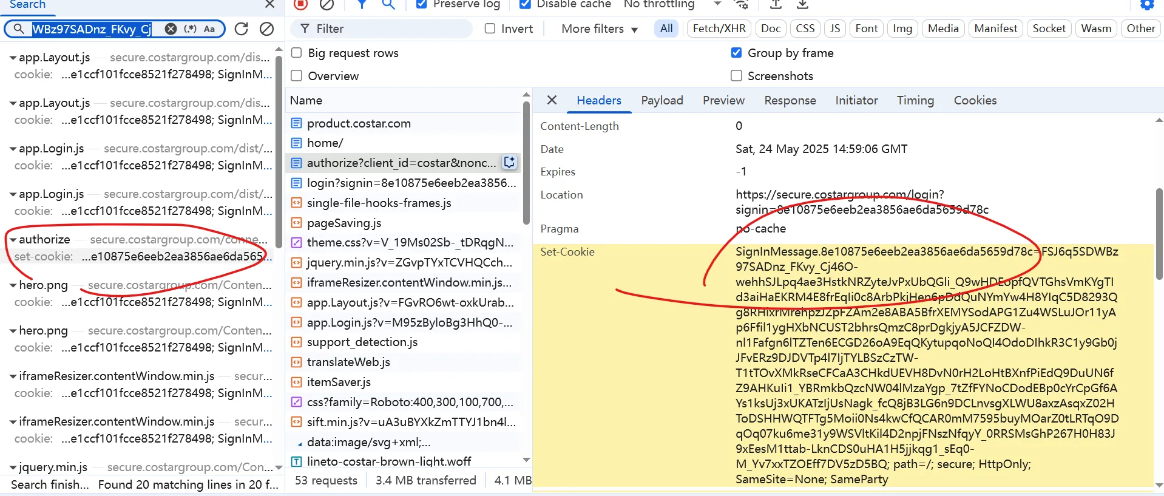
Task: Filter by JS requests
Action: click(x=835, y=29)
